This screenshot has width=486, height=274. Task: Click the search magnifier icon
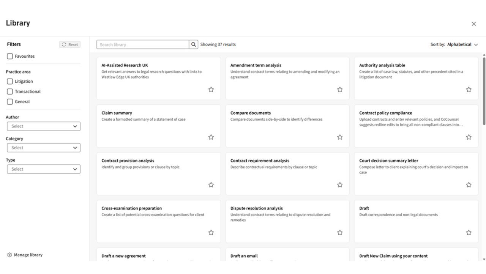[x=194, y=44]
